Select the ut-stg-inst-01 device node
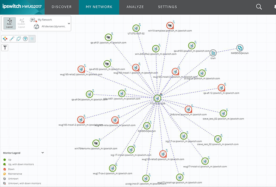 (x=146, y=179)
